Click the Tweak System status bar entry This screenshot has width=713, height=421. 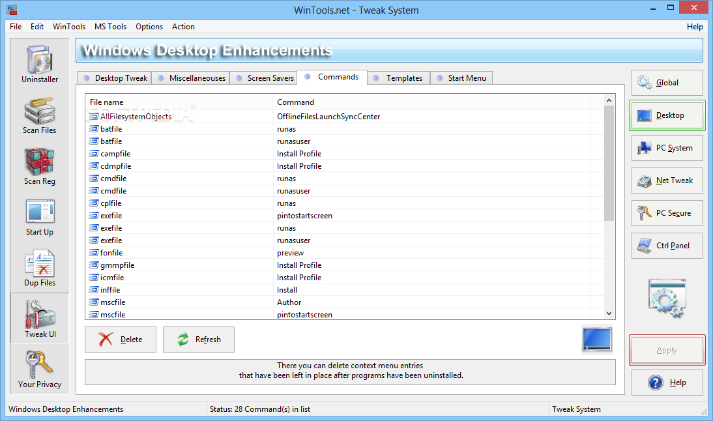[x=576, y=409]
